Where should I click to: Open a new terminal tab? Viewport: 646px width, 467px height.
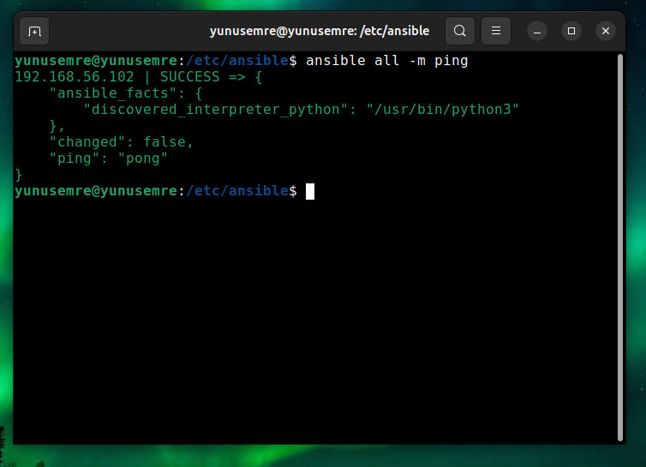coord(34,31)
